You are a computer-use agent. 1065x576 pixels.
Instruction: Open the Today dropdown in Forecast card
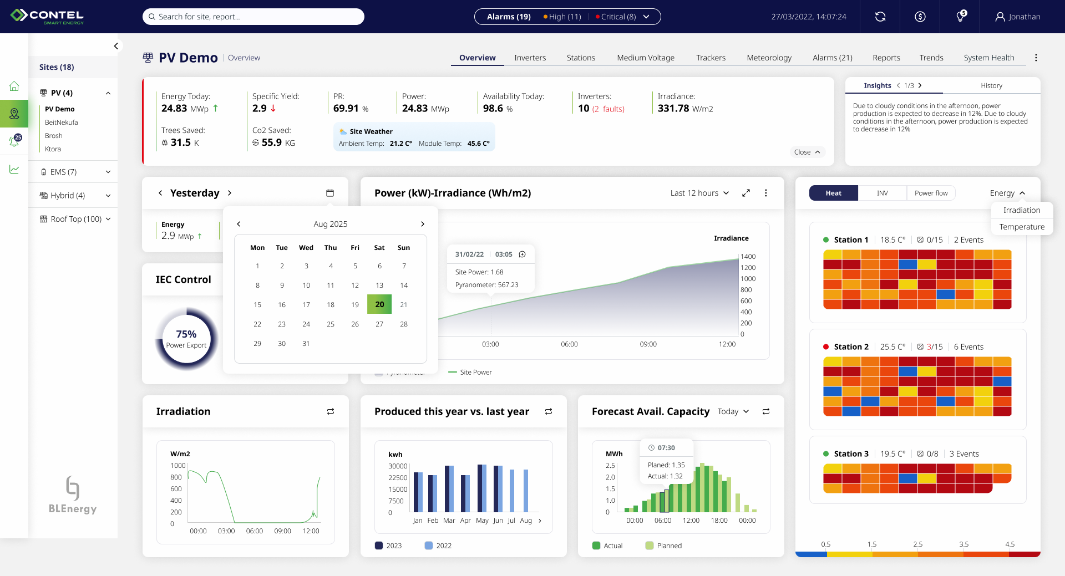[733, 411]
